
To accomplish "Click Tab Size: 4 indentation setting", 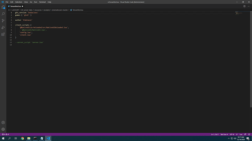I will pyautogui.click(x=224, y=134).
